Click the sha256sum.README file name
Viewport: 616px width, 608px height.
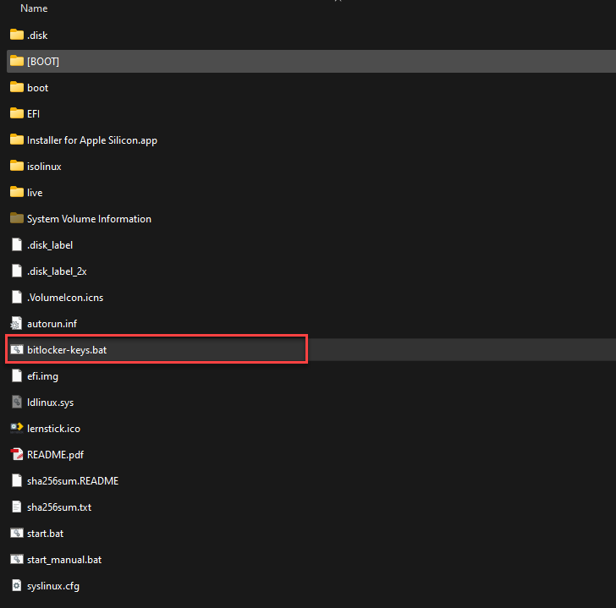72,481
